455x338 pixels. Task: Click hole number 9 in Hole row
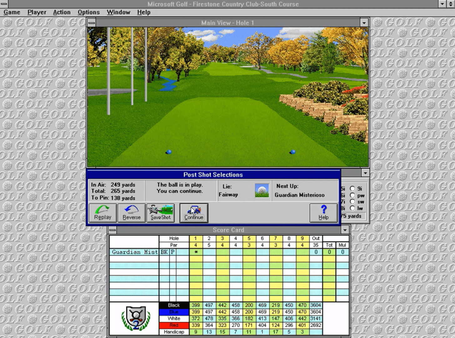[x=302, y=238]
